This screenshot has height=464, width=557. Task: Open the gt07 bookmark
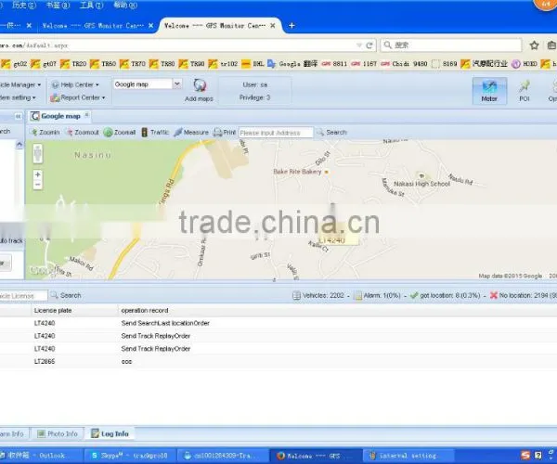[x=44, y=64]
